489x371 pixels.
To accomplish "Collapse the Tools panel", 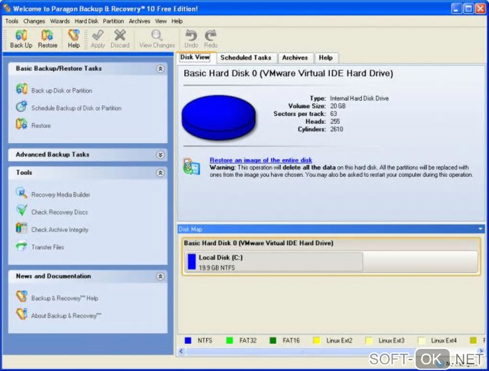I will pos(160,173).
